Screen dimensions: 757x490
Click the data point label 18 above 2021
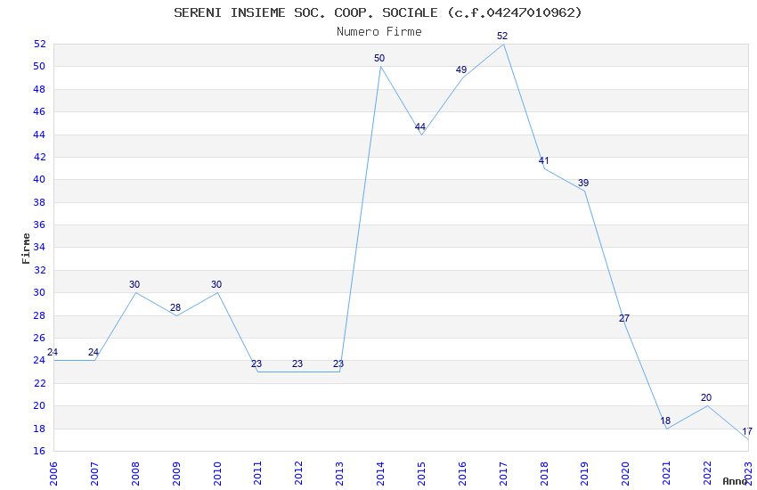click(665, 421)
